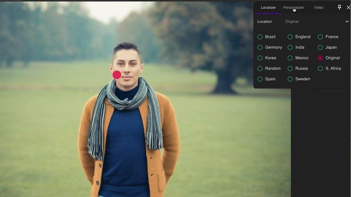
Task: Open the Video tab
Action: tap(319, 8)
